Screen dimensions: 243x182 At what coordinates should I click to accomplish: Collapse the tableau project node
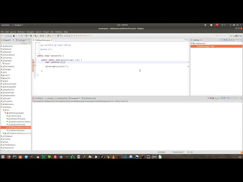click(2, 107)
